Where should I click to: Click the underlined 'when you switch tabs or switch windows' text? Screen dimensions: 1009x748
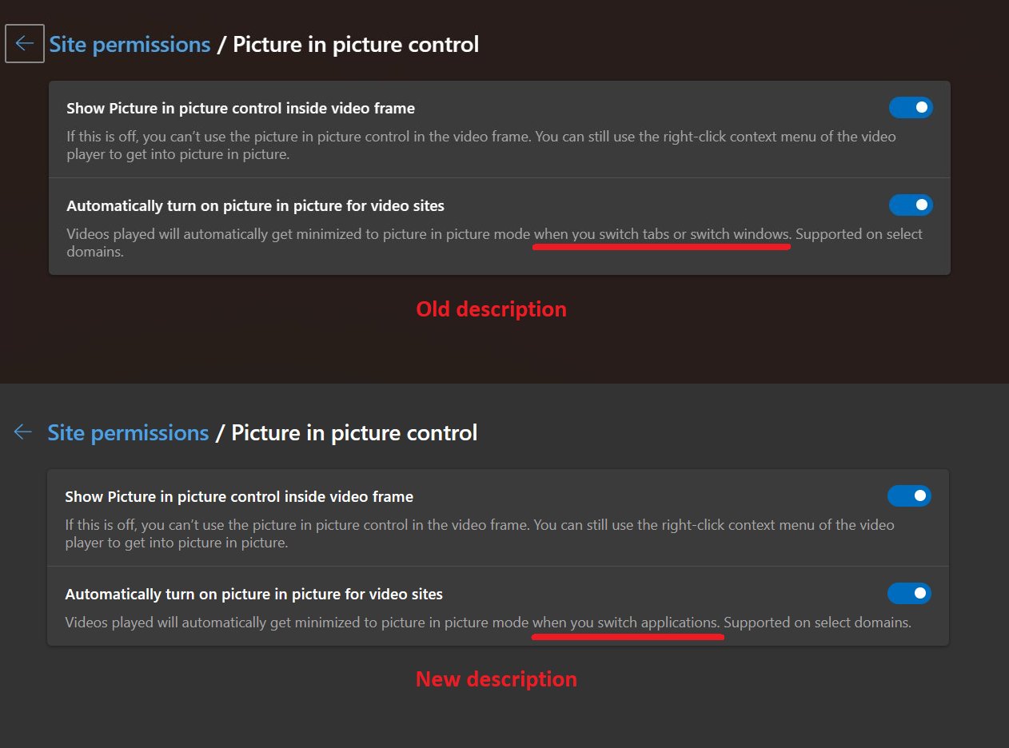pos(662,234)
